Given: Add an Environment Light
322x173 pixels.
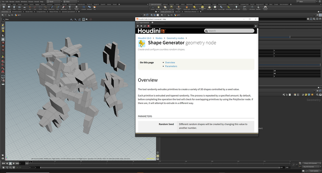Looking at the screenshot, I should [x=202, y=8].
